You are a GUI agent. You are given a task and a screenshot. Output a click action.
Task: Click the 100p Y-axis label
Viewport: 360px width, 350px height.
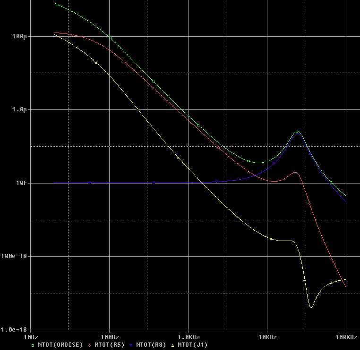(x=19, y=36)
